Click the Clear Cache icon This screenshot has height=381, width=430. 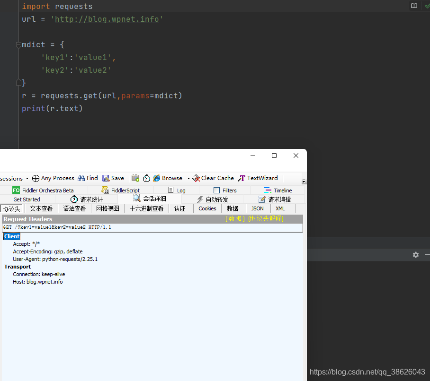point(196,178)
